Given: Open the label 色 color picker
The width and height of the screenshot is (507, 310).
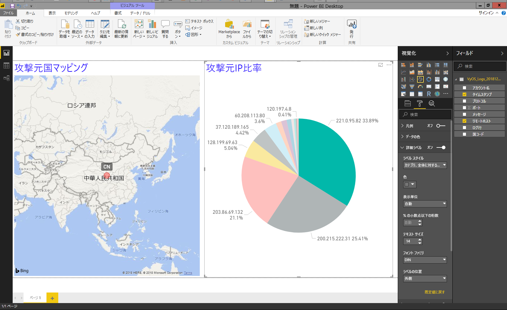Looking at the screenshot, I should point(410,184).
